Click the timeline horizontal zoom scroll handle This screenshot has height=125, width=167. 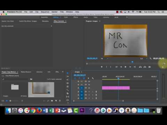(123, 101)
